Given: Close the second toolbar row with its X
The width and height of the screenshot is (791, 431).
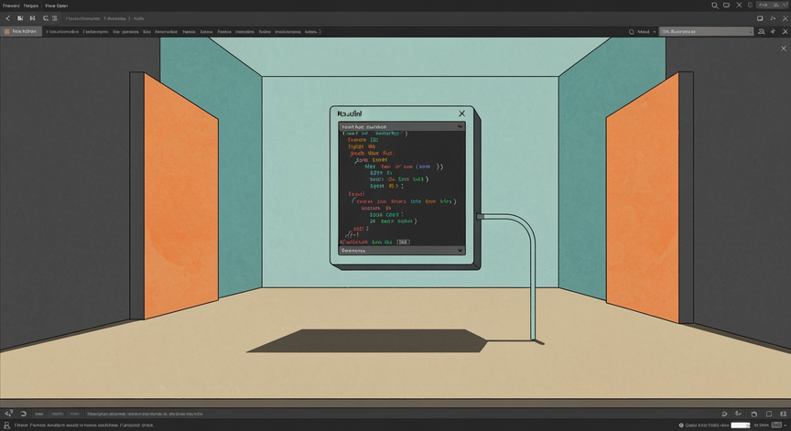Looking at the screenshot, I should (x=785, y=18).
